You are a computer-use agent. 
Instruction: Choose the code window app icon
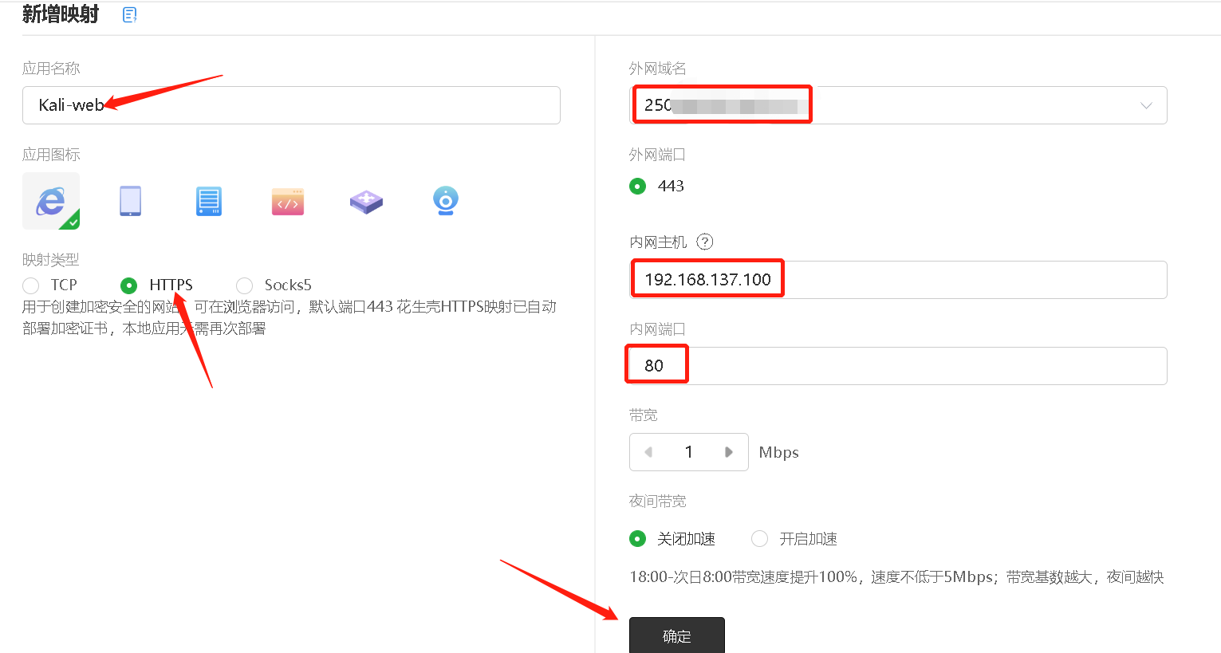tap(288, 201)
